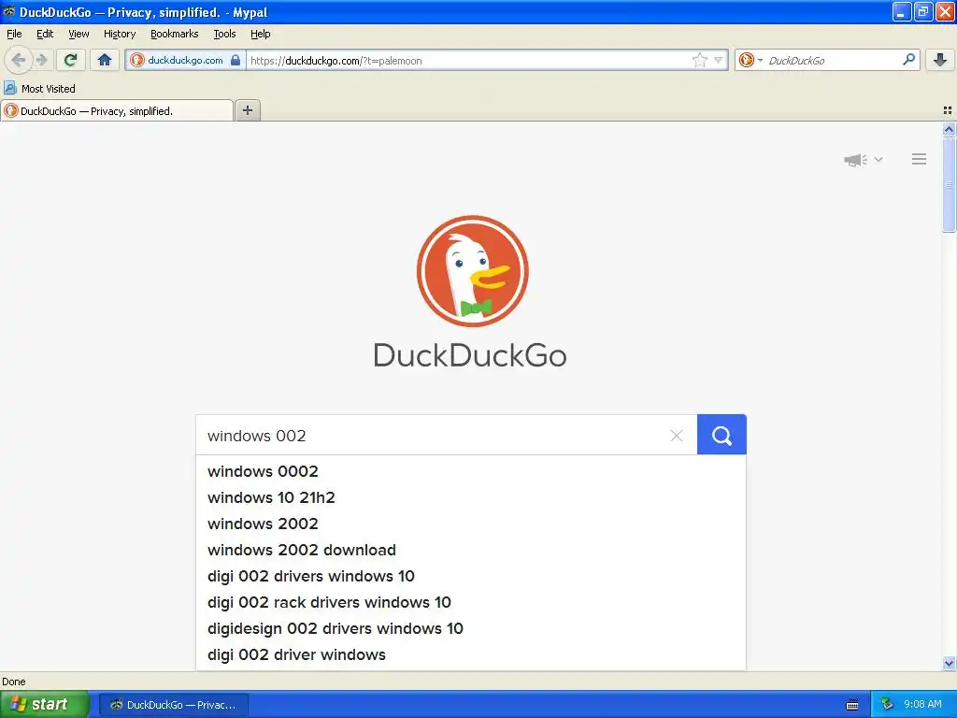Open the Edit menu

[x=45, y=34]
